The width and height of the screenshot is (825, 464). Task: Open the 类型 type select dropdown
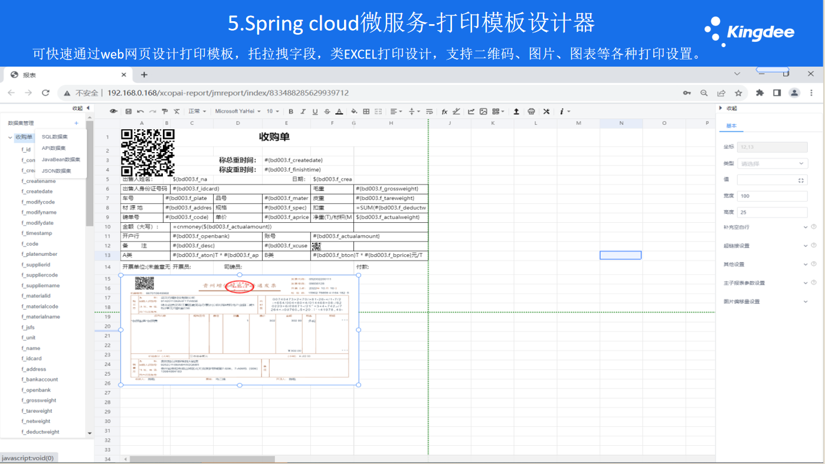(771, 163)
